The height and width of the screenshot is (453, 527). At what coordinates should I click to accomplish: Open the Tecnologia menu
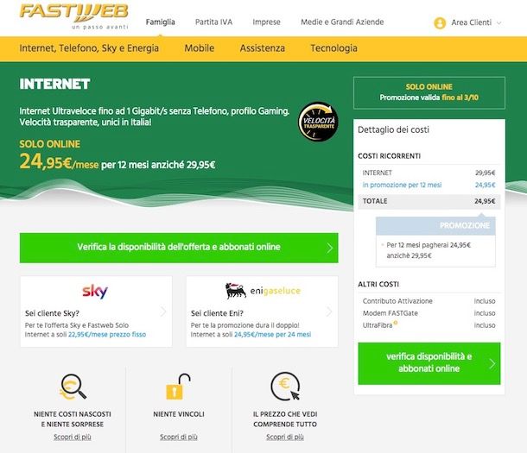pos(333,48)
